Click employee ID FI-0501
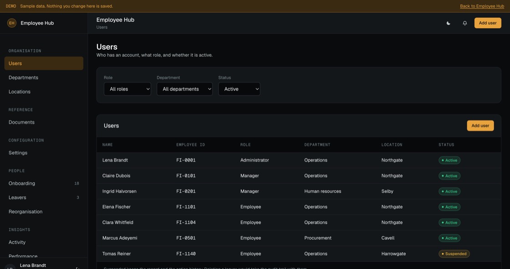Image resolution: width=510 pixels, height=269 pixels. tap(186, 238)
